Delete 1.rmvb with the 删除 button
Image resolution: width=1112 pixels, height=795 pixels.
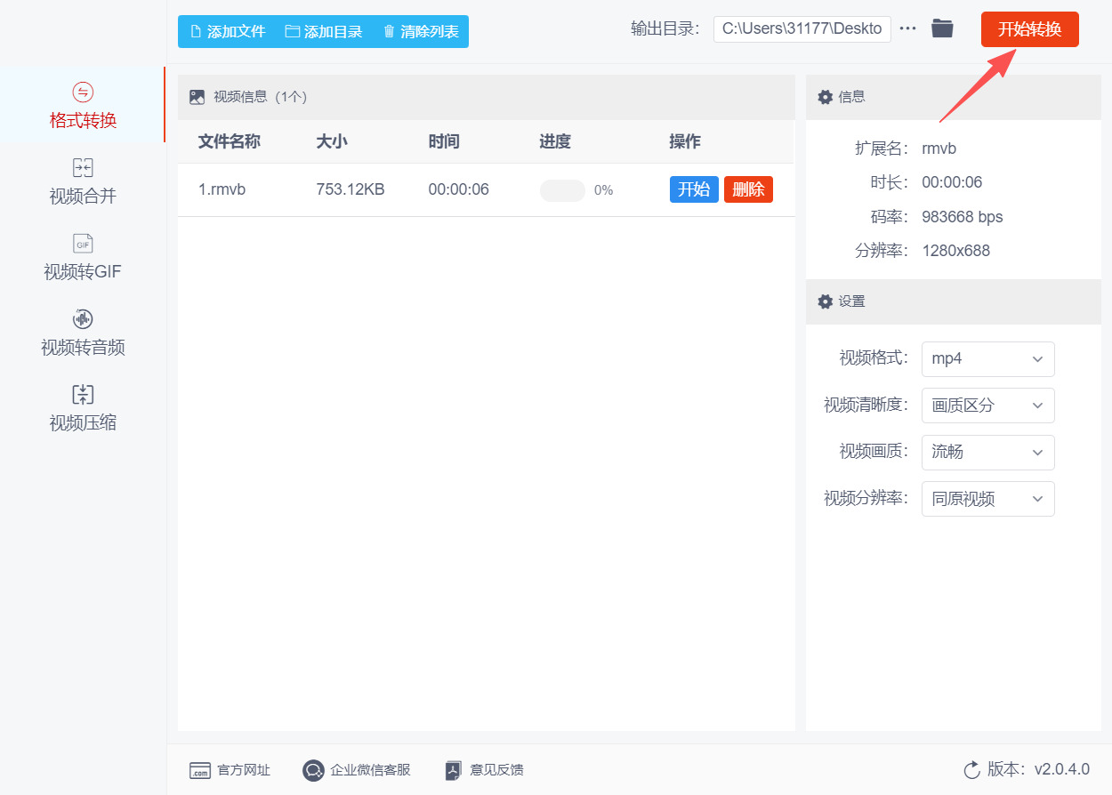(748, 189)
